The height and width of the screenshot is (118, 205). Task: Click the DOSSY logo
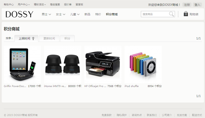click(x=19, y=14)
